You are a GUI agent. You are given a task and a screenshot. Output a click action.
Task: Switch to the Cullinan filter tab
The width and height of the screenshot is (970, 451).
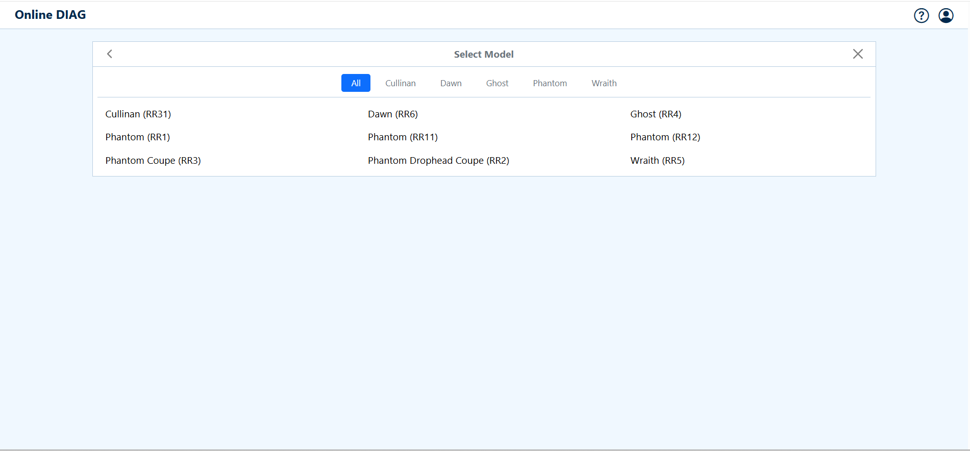point(400,83)
